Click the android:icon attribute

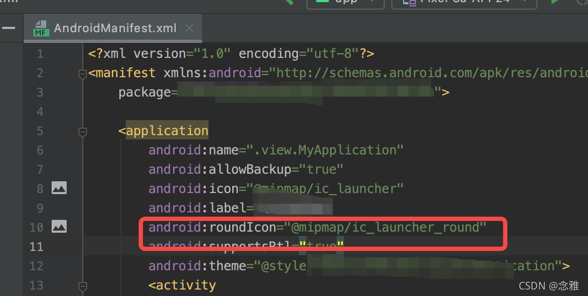click(x=193, y=189)
